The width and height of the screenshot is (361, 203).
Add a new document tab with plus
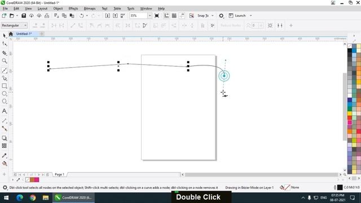42,34
